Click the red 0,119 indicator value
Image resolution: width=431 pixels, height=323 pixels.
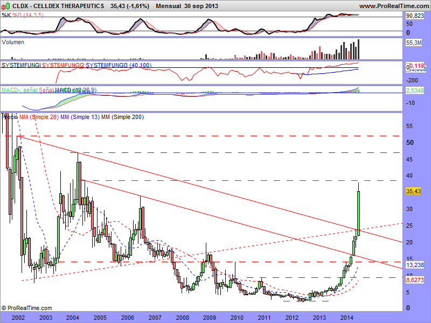pos(416,66)
